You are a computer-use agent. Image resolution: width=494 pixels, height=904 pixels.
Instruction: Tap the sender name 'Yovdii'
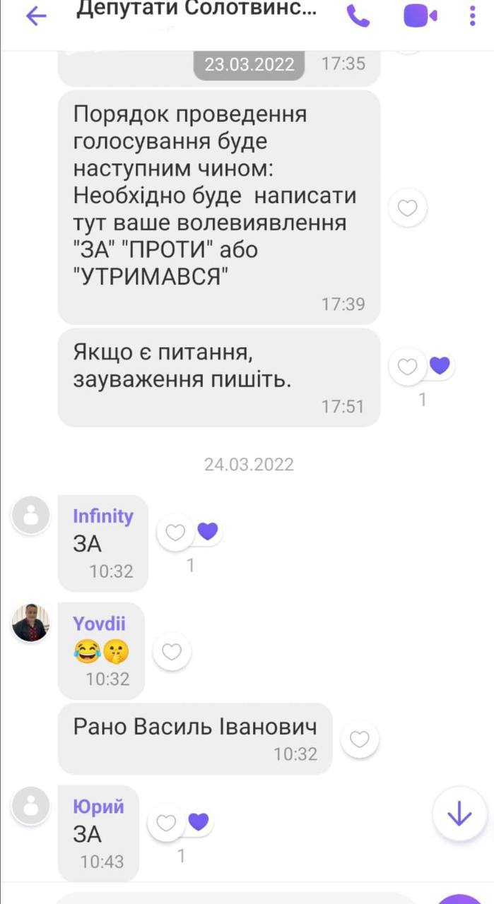[100, 624]
